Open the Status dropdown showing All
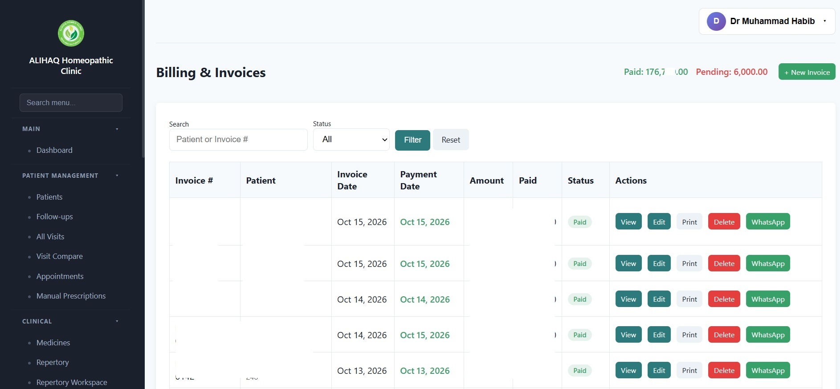Screen dimensions: 840x389 coord(351,139)
